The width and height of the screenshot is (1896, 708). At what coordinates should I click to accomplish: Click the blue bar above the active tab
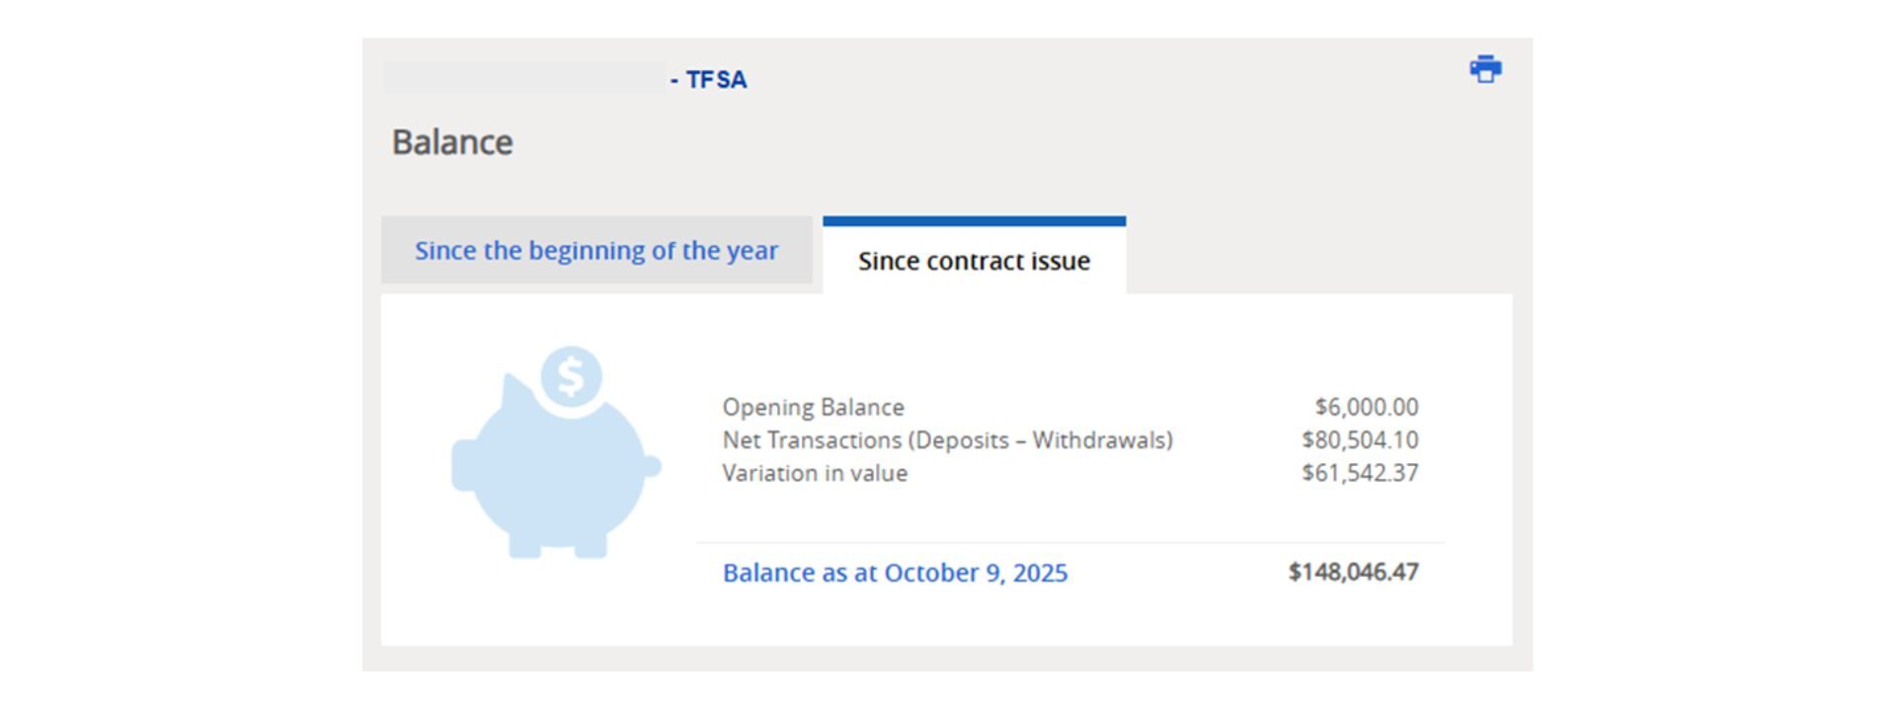(x=974, y=221)
